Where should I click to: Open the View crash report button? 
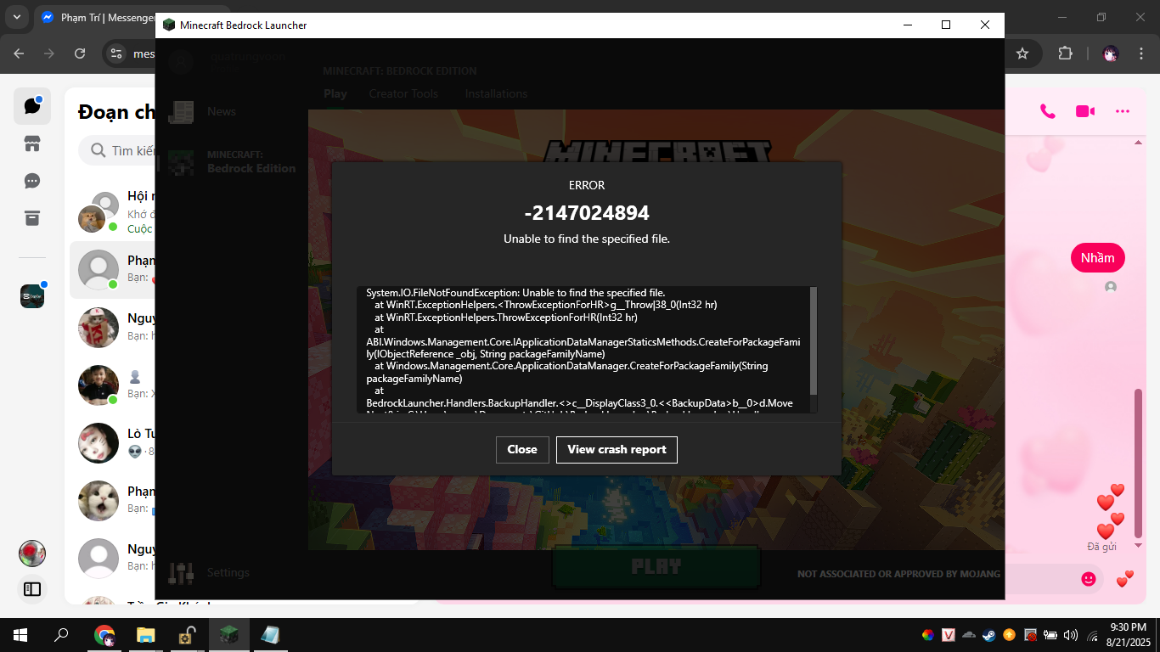(617, 450)
